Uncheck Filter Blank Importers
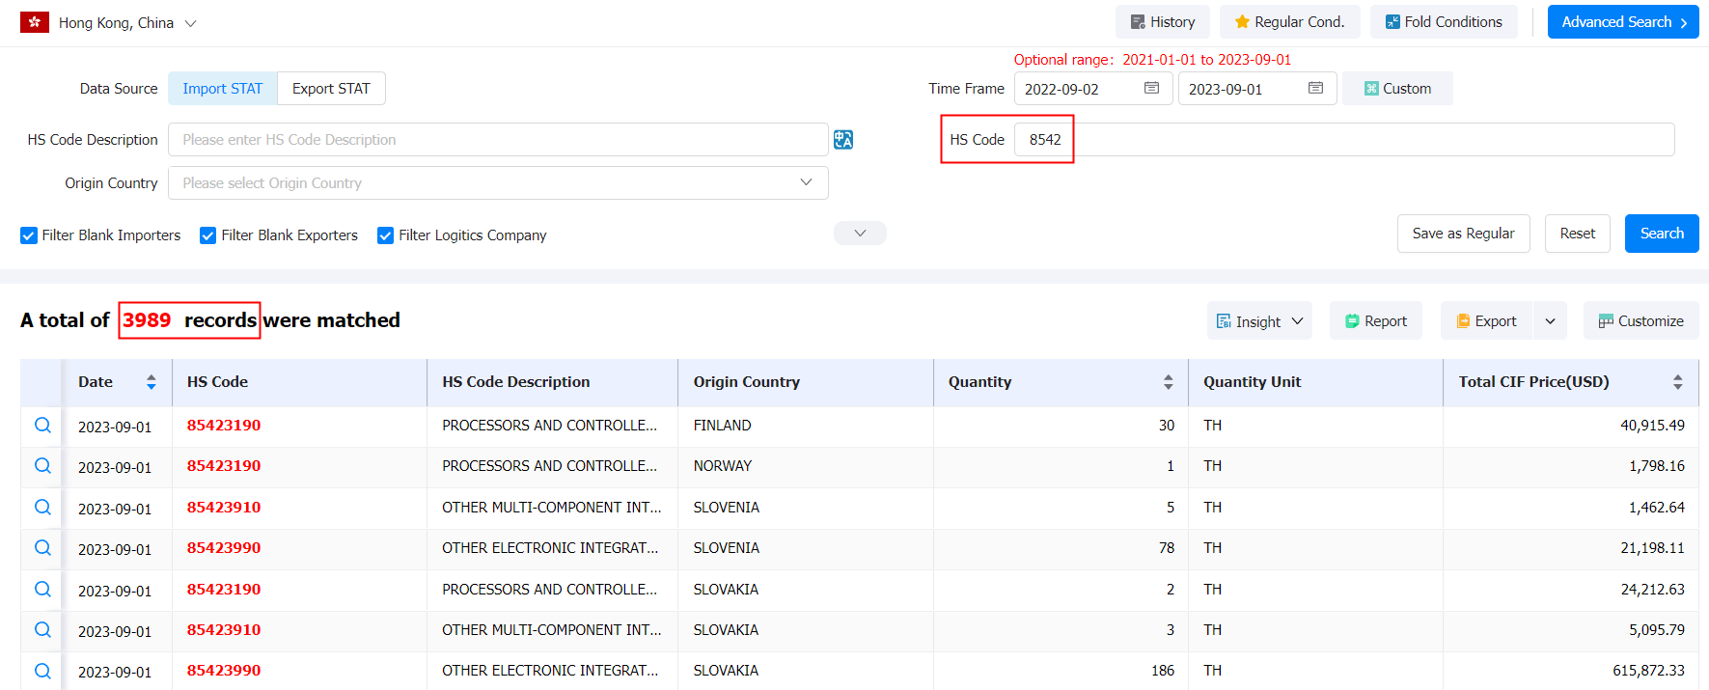1709x690 pixels. coord(29,235)
